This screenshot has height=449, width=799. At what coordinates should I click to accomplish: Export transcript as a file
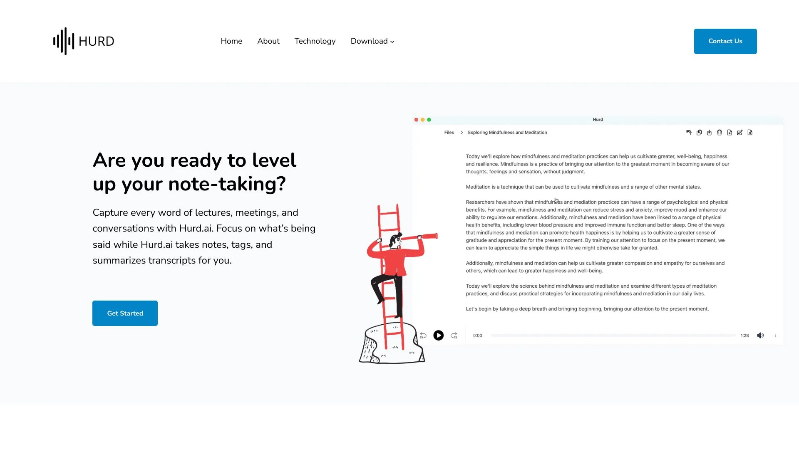pyautogui.click(x=730, y=133)
